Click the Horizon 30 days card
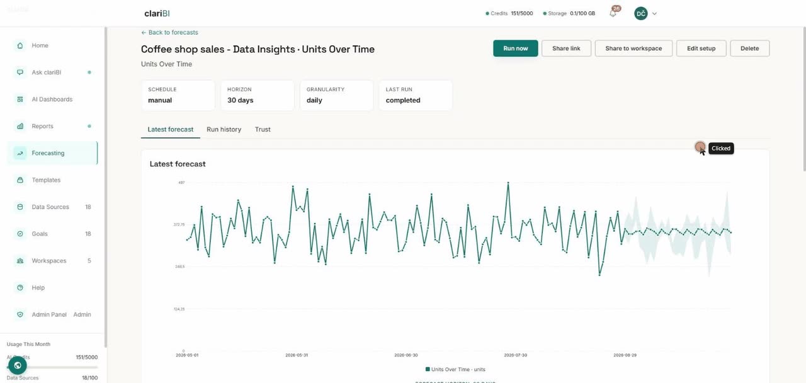The image size is (806, 383). click(x=258, y=95)
